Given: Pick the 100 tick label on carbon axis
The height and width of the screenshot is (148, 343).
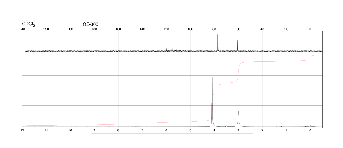Looking at the screenshot, I should pyautogui.click(x=190, y=29).
